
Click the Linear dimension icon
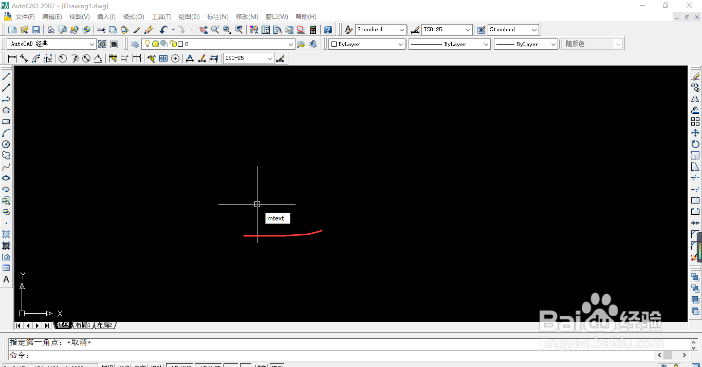pyautogui.click(x=12, y=58)
